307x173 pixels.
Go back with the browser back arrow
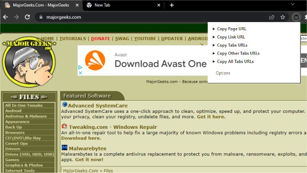pyautogui.click(x=6, y=17)
